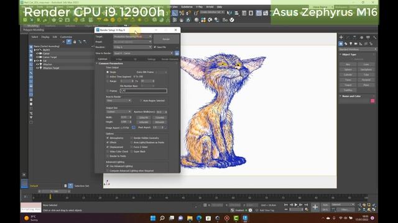Click the Image Aspect lock icon
This screenshot has width=398, height=223.
tap(134, 128)
